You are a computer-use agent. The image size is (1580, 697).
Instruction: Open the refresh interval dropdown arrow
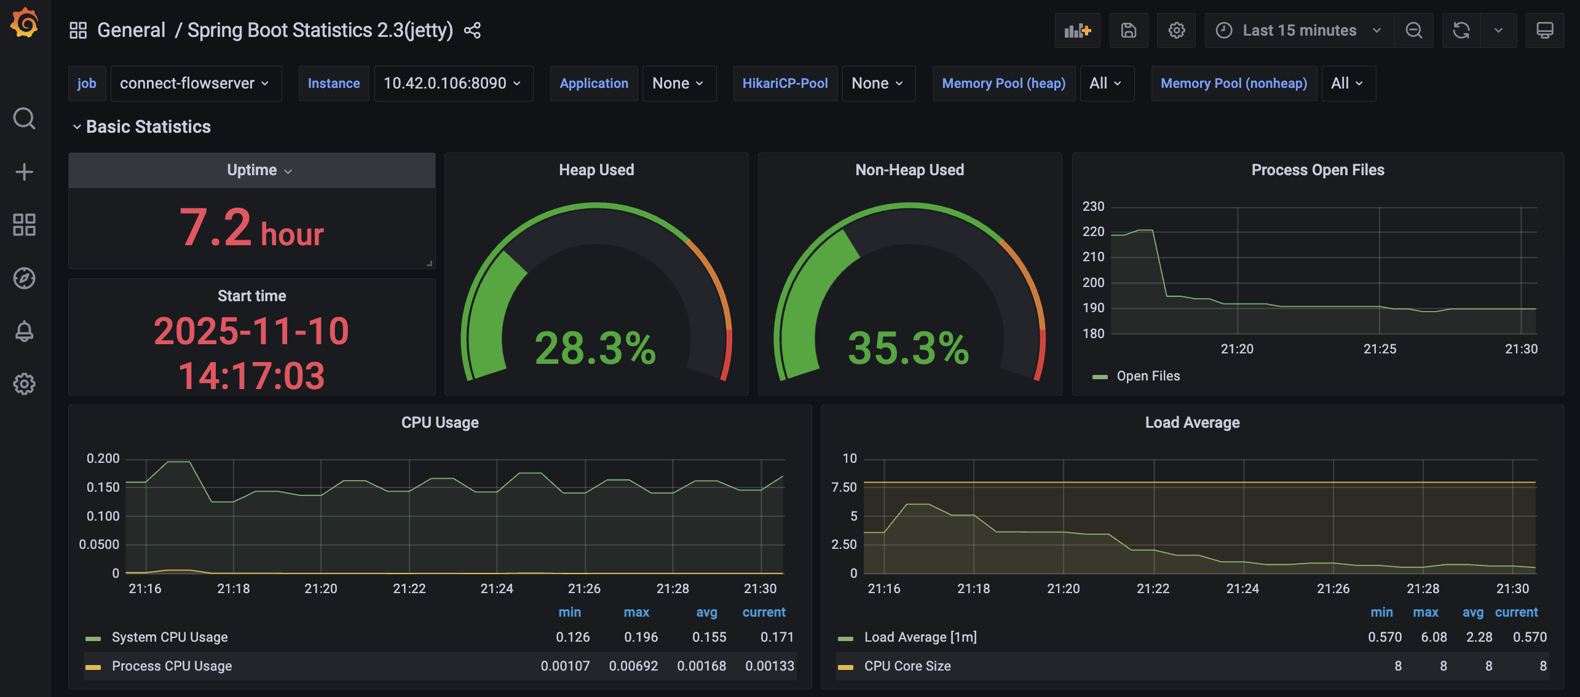tap(1499, 30)
